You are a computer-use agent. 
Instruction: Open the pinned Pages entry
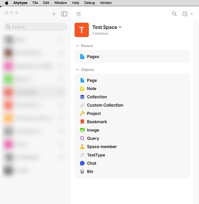[132, 57]
